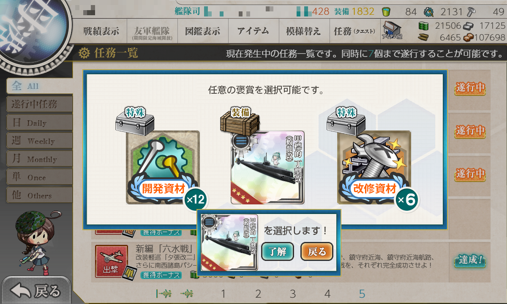Click the 出撃 sortie quest icon
The width and height of the screenshot is (507, 304).
(x=112, y=262)
